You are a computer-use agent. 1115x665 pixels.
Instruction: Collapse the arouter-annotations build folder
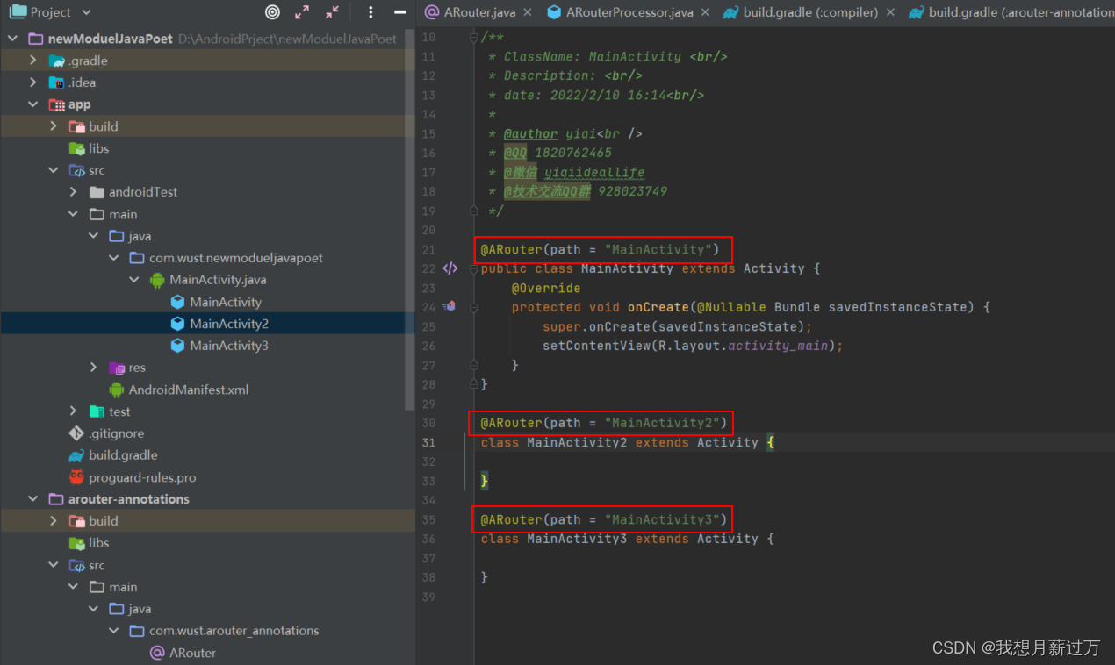click(54, 520)
